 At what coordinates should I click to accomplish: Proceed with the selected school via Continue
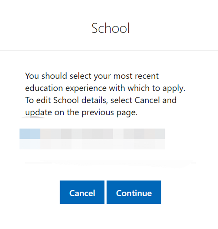click(x=134, y=192)
